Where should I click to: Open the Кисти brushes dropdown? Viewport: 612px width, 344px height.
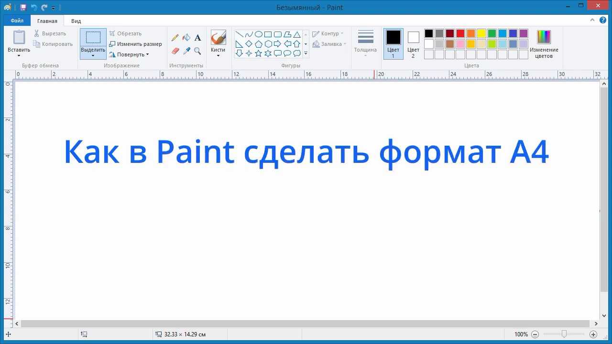tap(218, 45)
